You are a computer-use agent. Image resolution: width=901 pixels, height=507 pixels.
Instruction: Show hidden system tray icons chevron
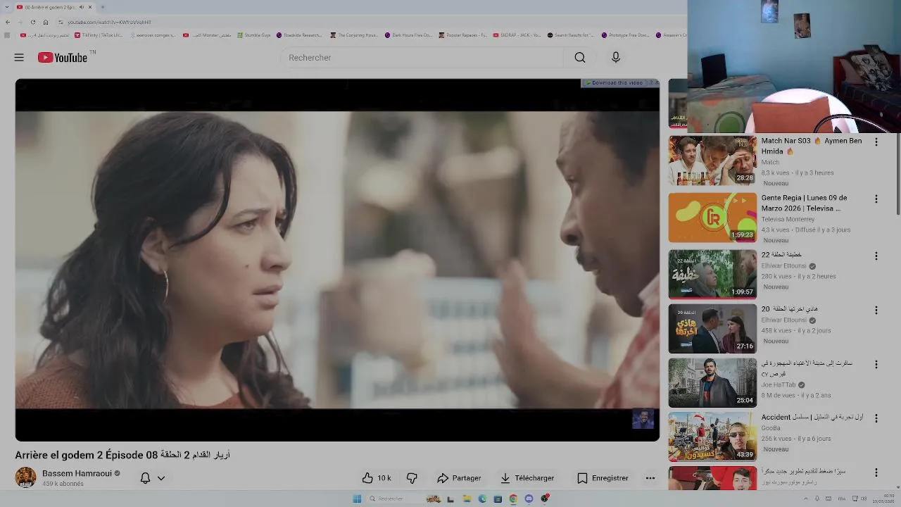[x=807, y=499]
